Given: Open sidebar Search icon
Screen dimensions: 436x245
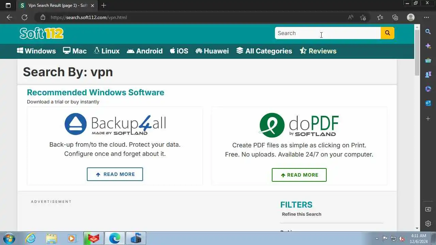Looking at the screenshot, I should (x=428, y=32).
